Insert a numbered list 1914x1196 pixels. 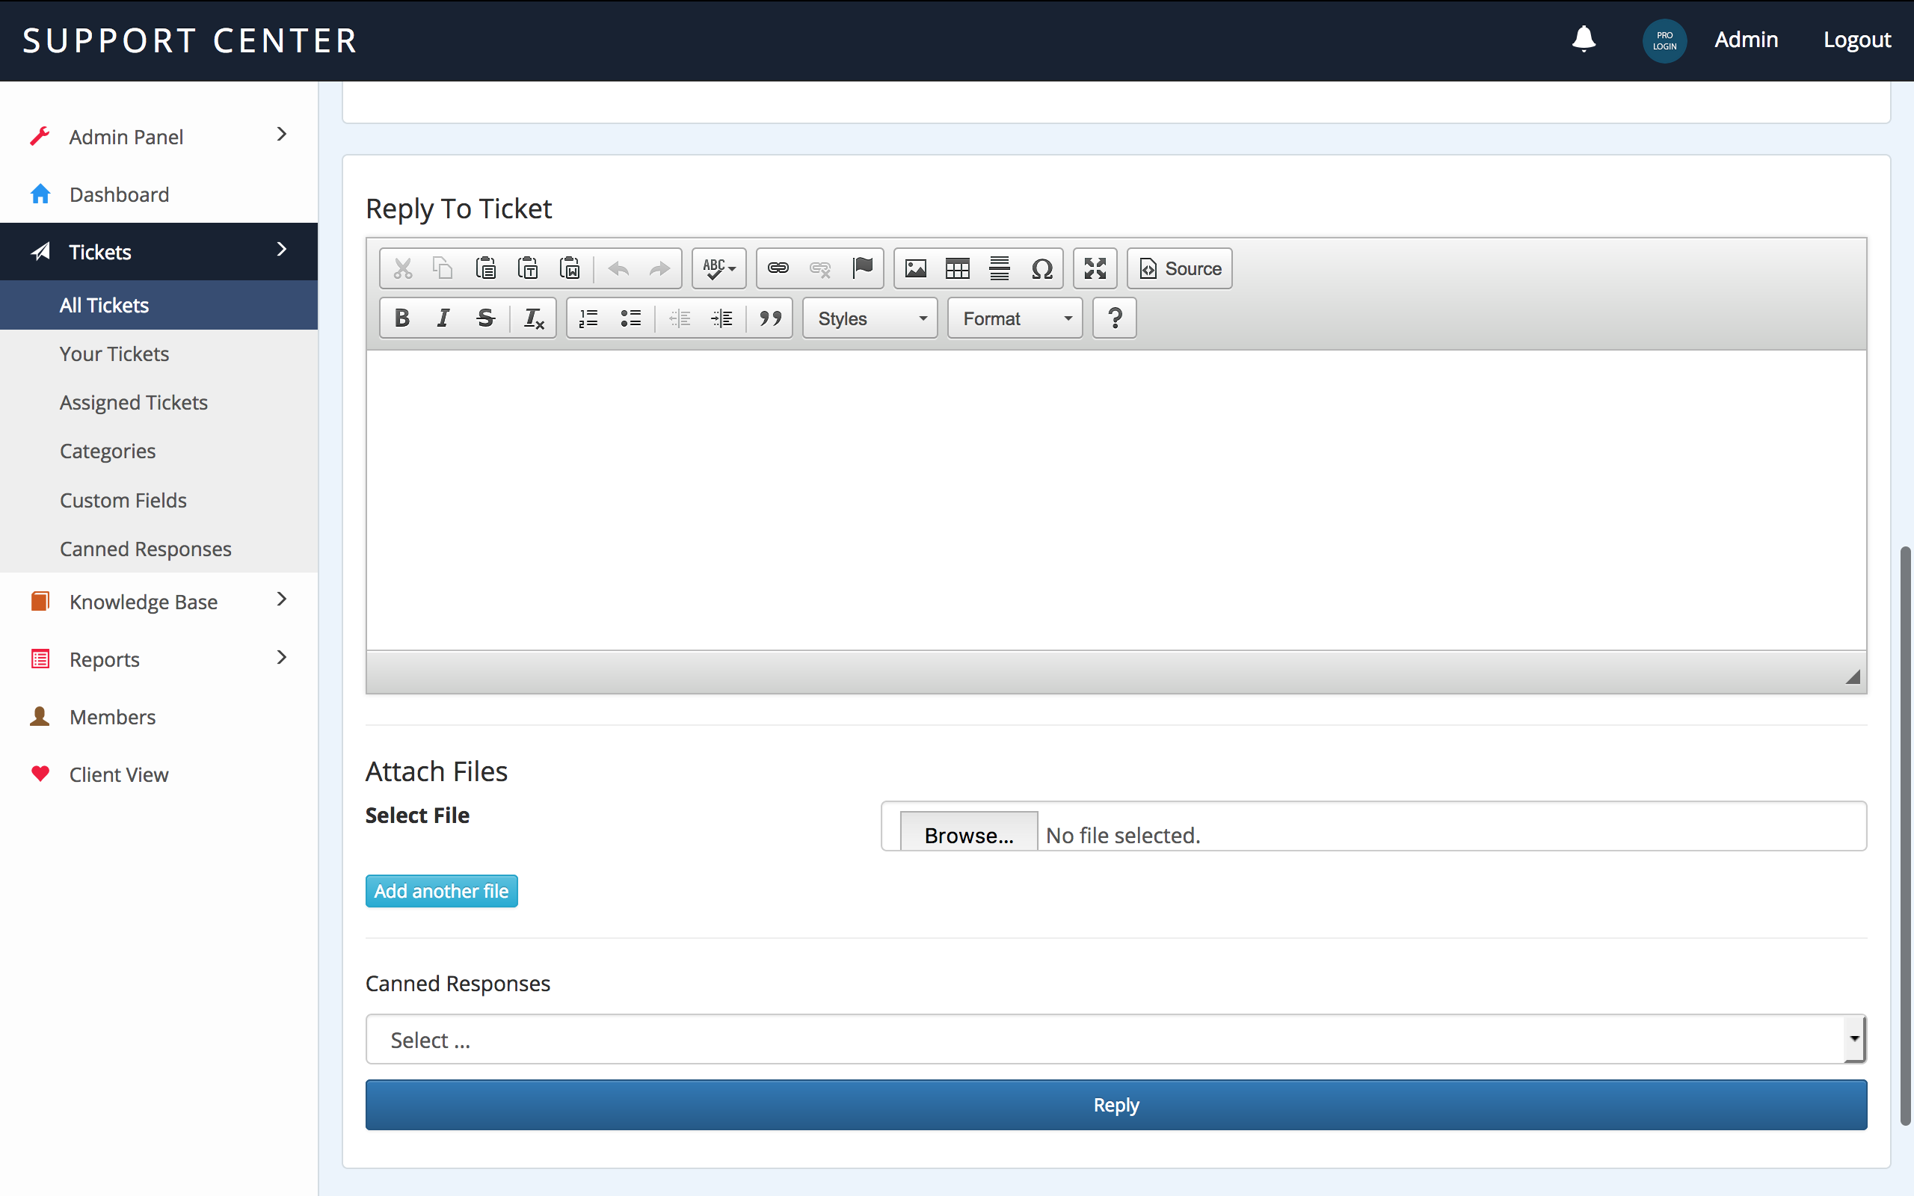[x=588, y=318]
